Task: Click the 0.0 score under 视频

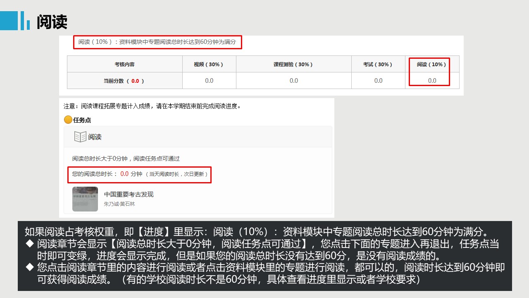Action: tap(209, 81)
